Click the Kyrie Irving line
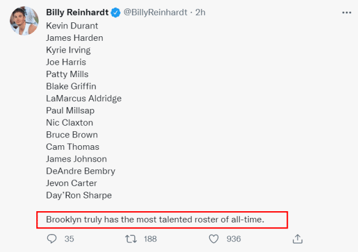This screenshot has height=252, width=358. [x=68, y=50]
